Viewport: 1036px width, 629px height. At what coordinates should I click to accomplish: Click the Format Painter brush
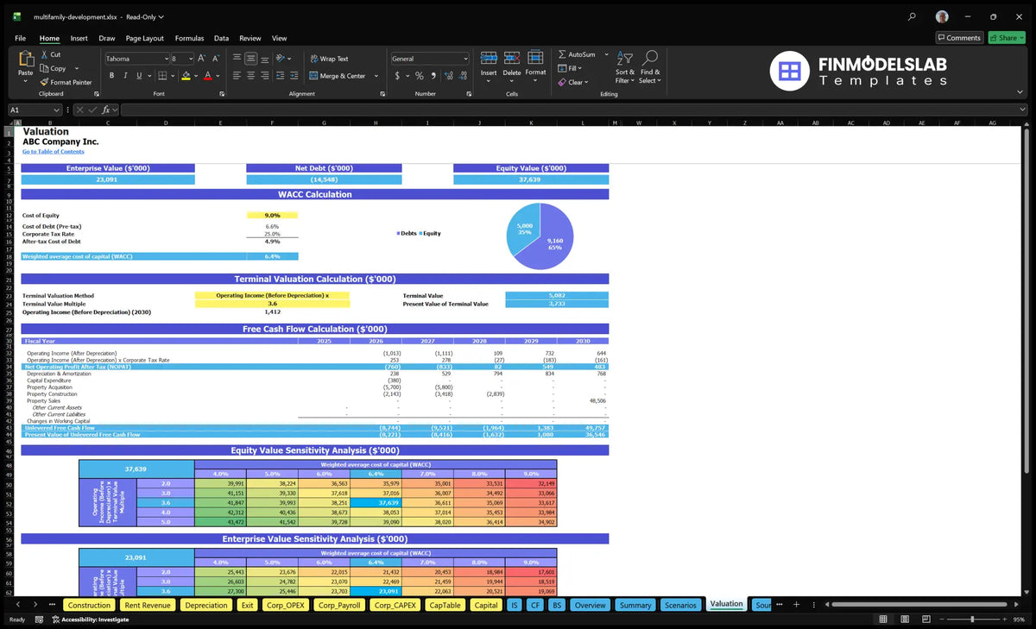[x=44, y=82]
